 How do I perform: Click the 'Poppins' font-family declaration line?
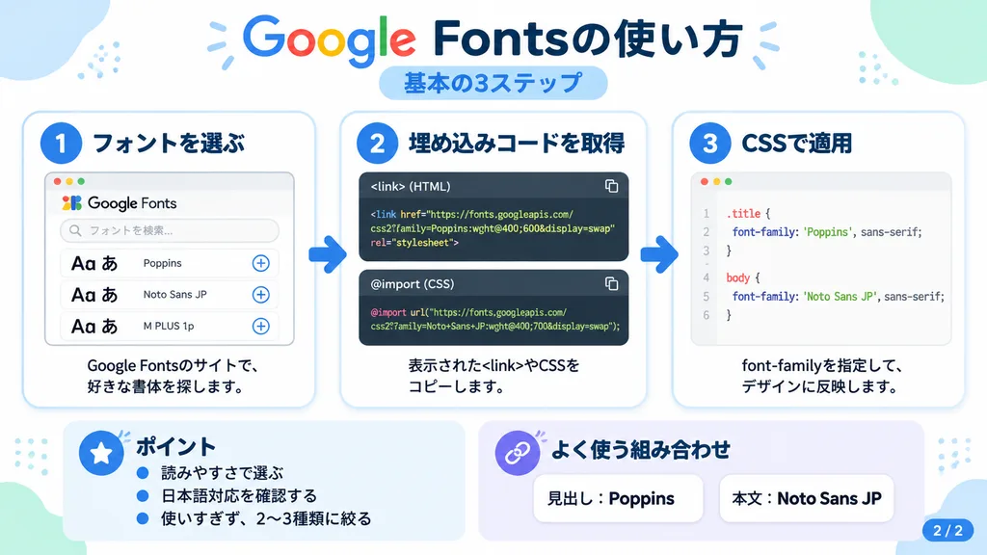827,232
